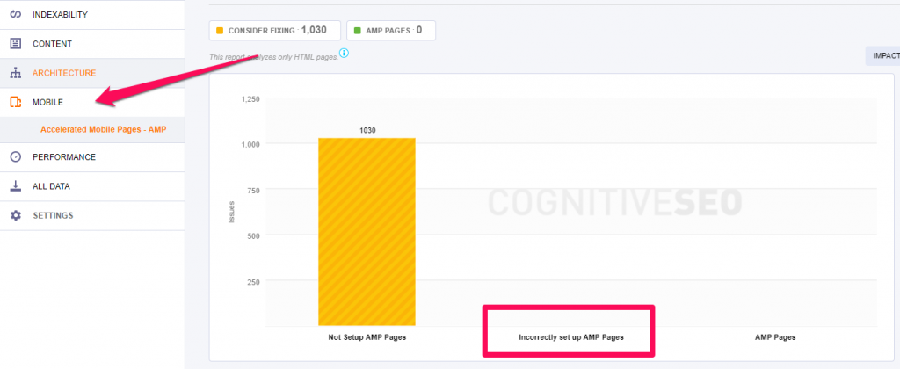Click the 750 y-axis value
The width and height of the screenshot is (900, 369).
[254, 190]
